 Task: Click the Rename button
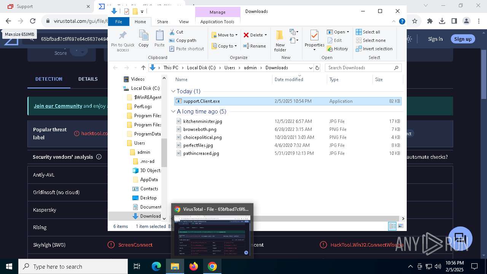click(255, 46)
